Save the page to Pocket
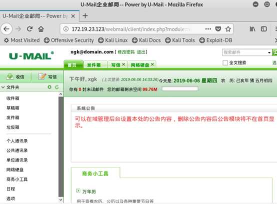 218,29
